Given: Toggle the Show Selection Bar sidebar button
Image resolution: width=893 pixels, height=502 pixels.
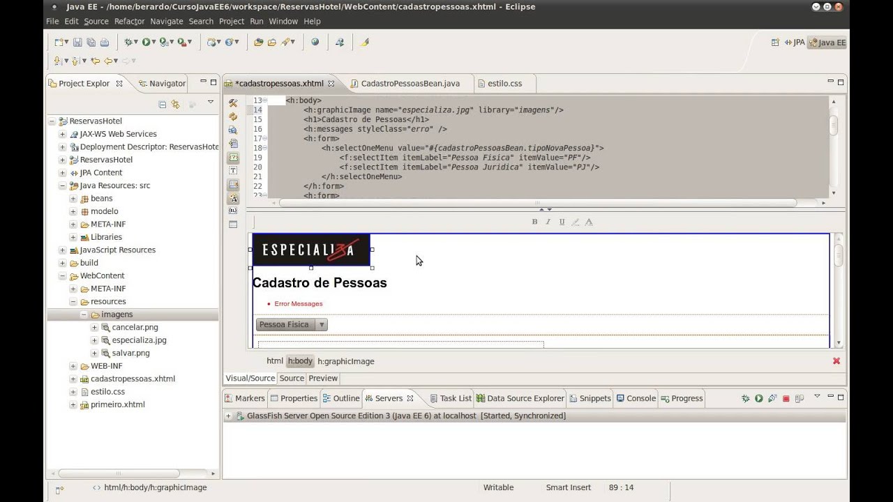Looking at the screenshot, I should (x=233, y=185).
